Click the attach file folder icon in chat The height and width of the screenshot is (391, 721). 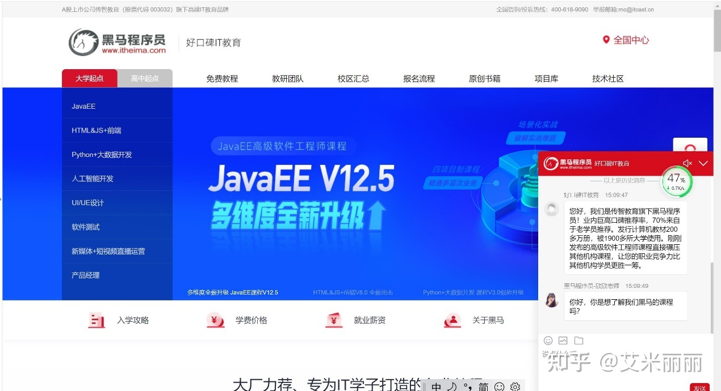[579, 341]
